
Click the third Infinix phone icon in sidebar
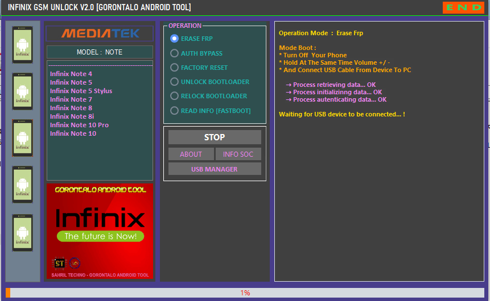tap(23, 138)
